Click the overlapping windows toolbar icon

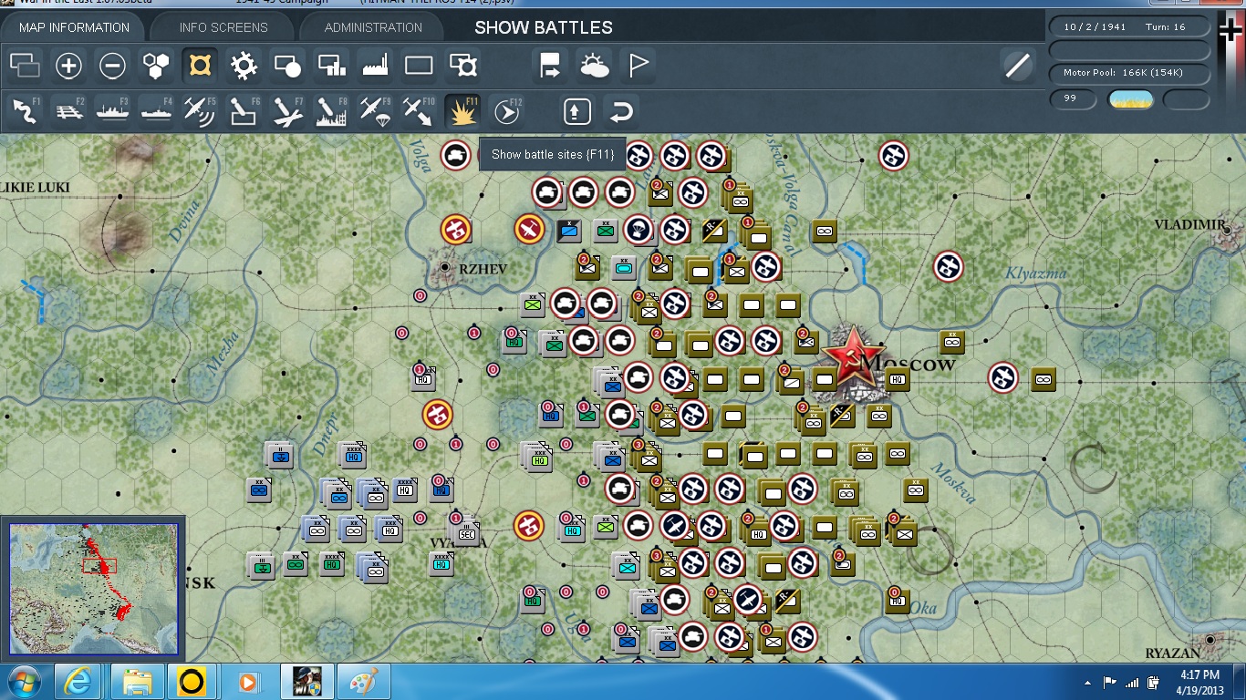coord(26,65)
